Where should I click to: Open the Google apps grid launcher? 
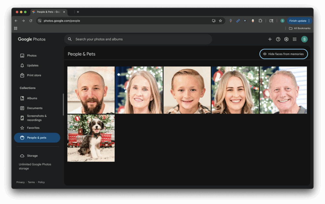click(294, 39)
